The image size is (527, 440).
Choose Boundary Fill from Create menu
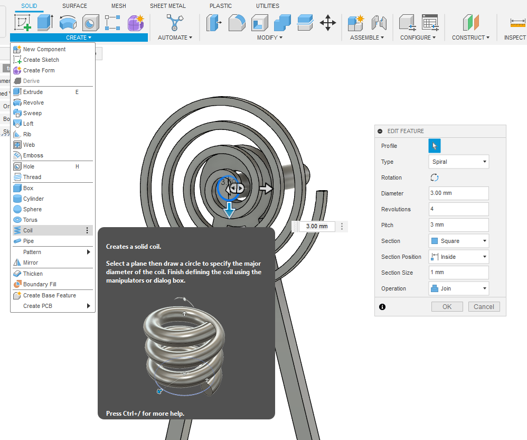(53, 284)
